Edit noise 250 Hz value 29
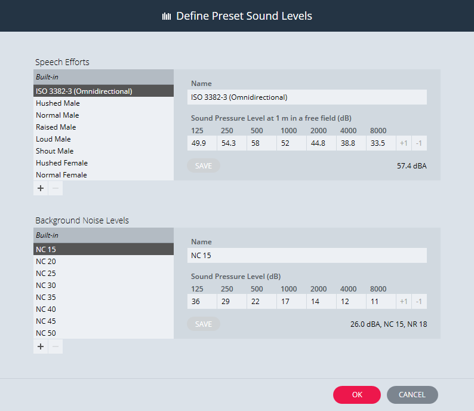Viewport: 474px width, 411px height. point(232,301)
